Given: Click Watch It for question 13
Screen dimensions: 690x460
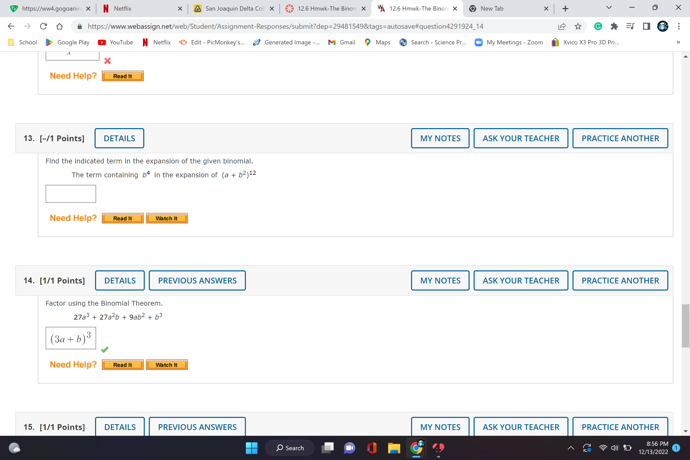Looking at the screenshot, I should pos(167,218).
